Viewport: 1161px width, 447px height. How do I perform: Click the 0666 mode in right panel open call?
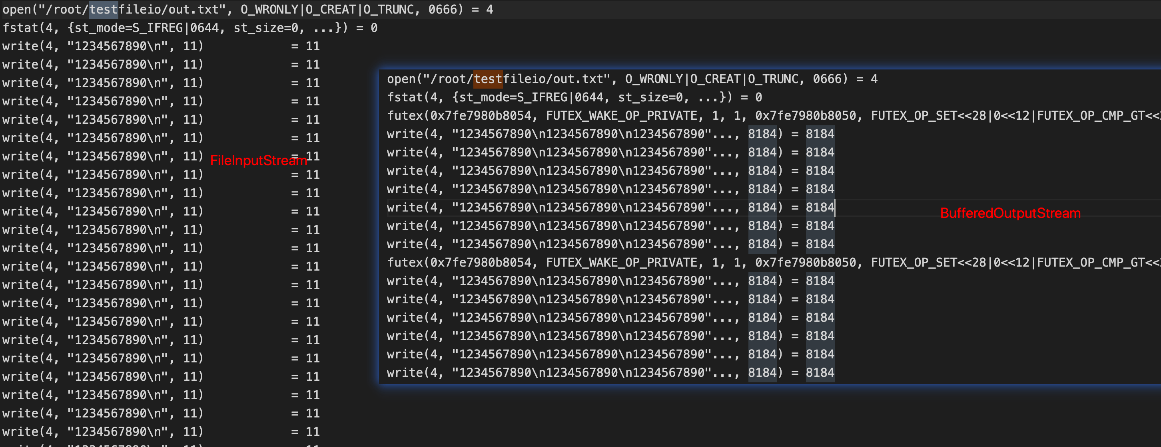pyautogui.click(x=827, y=79)
